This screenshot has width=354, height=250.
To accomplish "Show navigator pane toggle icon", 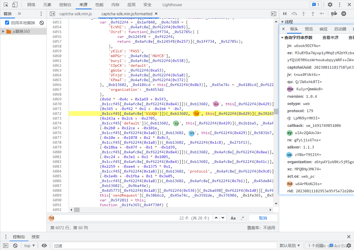I will (x=52, y=14).
